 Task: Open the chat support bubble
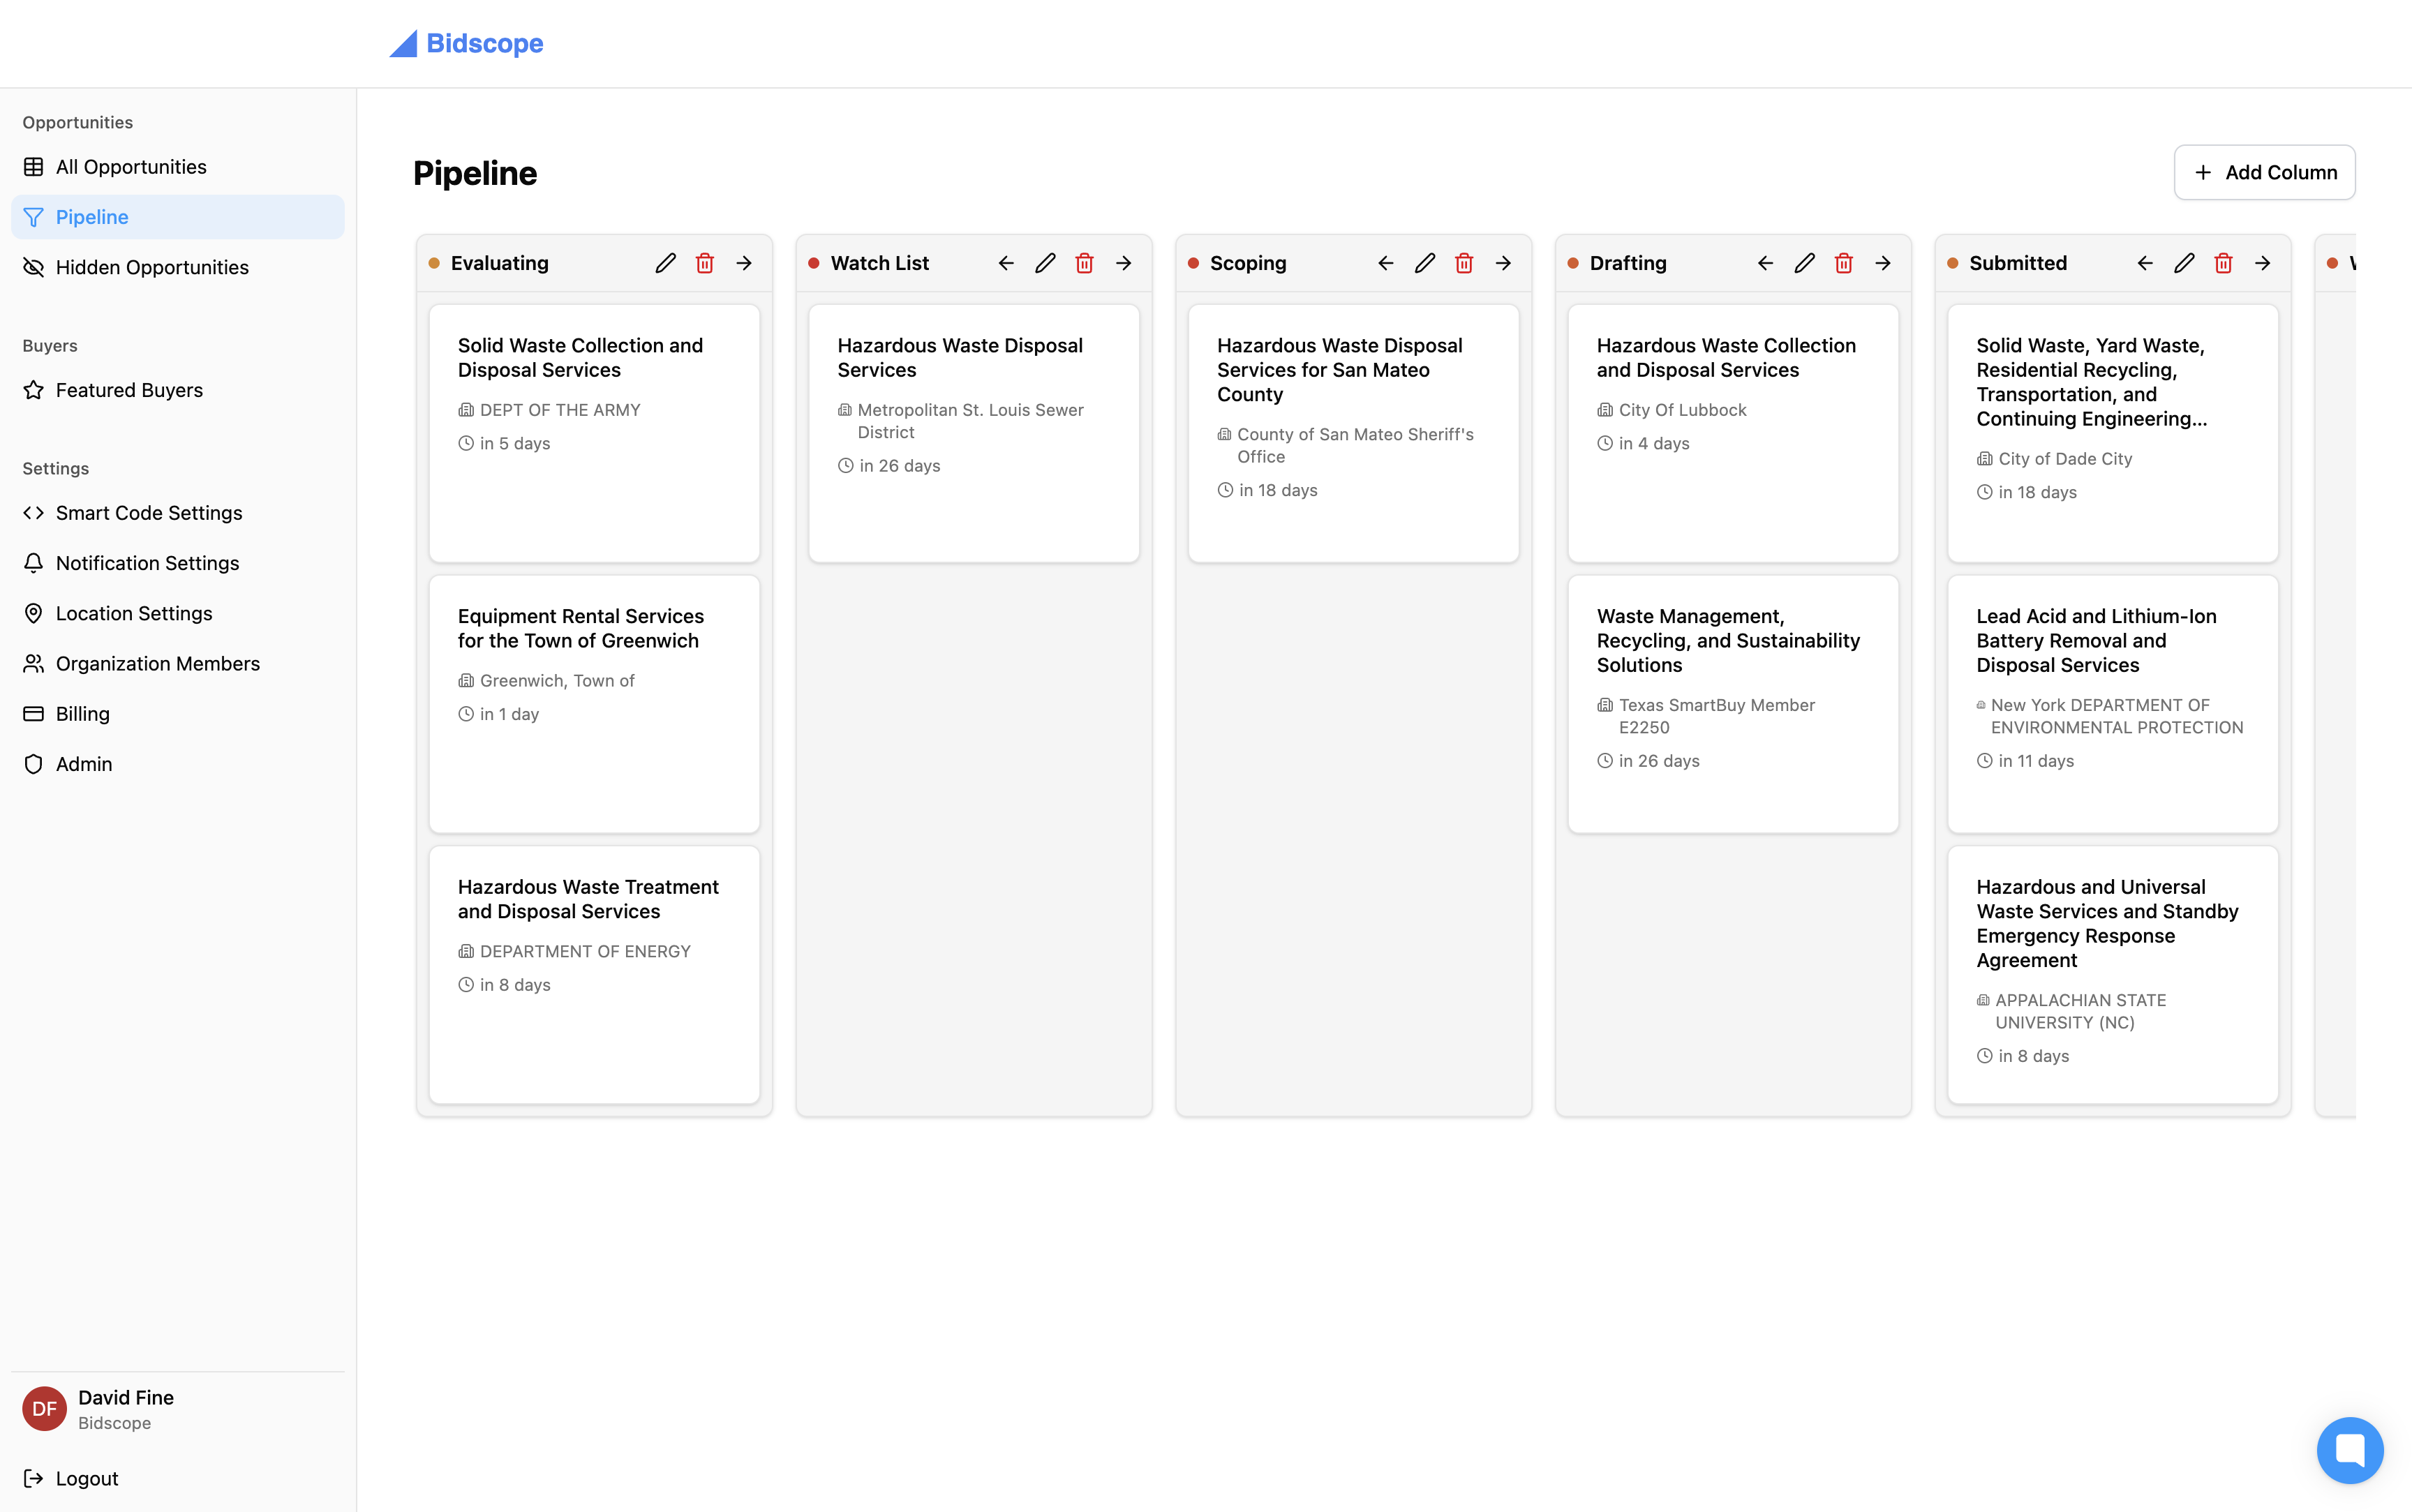[x=2349, y=1449]
